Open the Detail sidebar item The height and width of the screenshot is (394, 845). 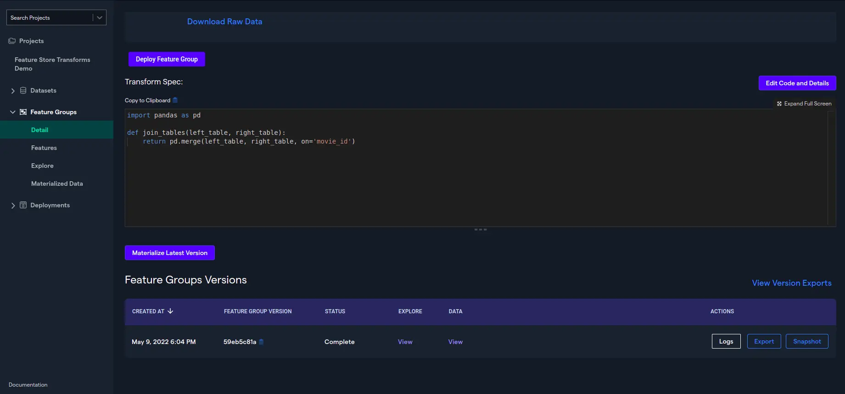coord(56,130)
